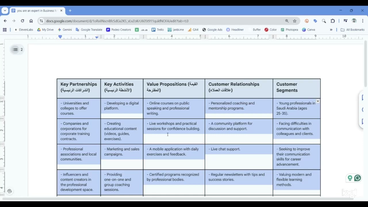This screenshot has height=207, width=368.
Task: Click the 'Developing a digital platform' cell
Action: 122,108
